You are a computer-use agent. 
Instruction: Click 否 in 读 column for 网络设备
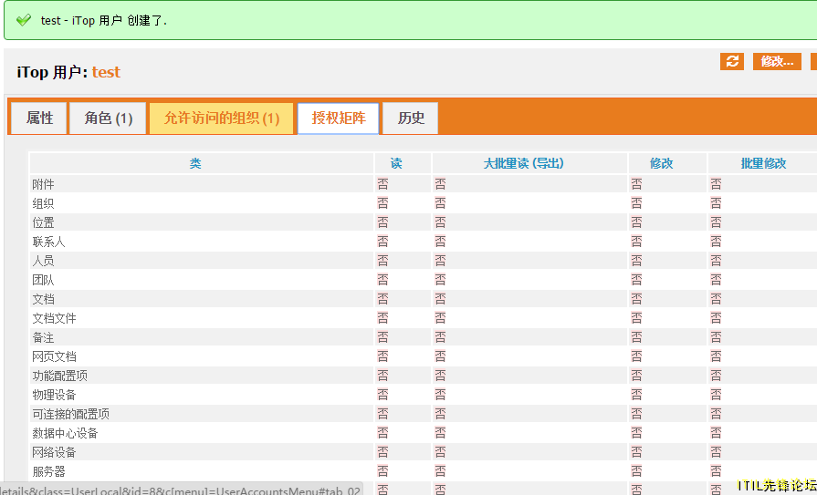pos(383,452)
